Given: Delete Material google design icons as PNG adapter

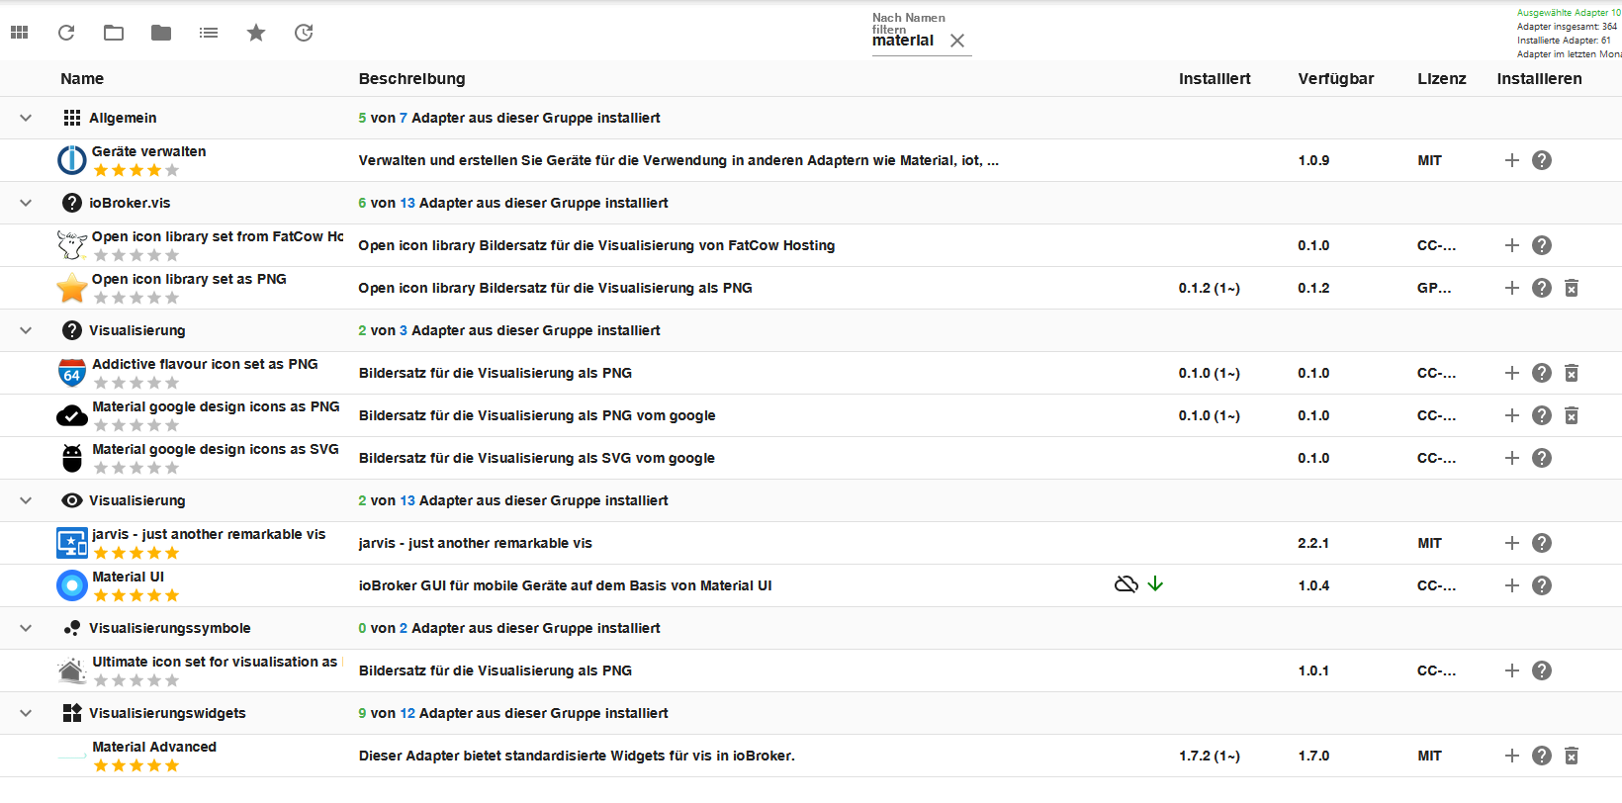Looking at the screenshot, I should tap(1572, 415).
